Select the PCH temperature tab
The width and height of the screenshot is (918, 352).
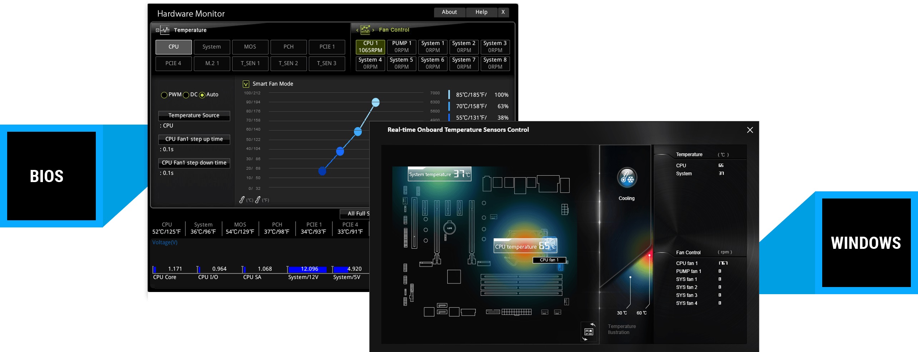[x=288, y=47]
